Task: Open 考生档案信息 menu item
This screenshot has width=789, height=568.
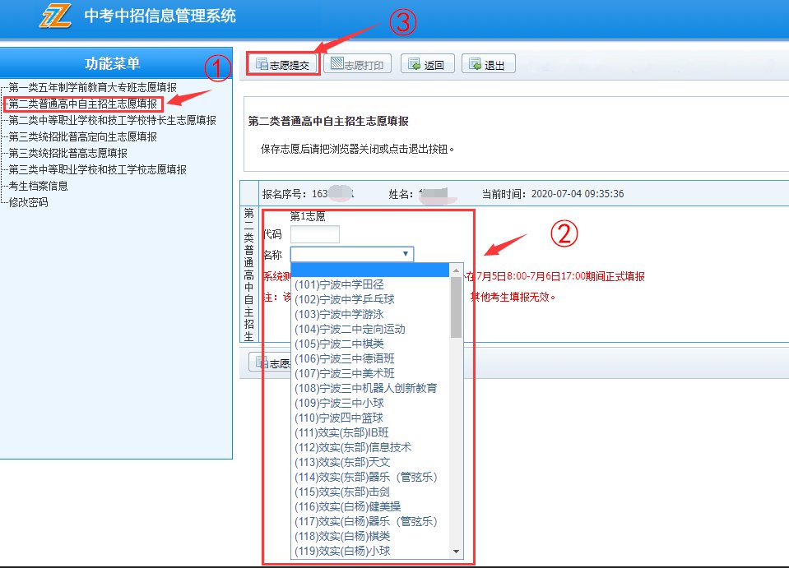Action: pyautogui.click(x=38, y=186)
